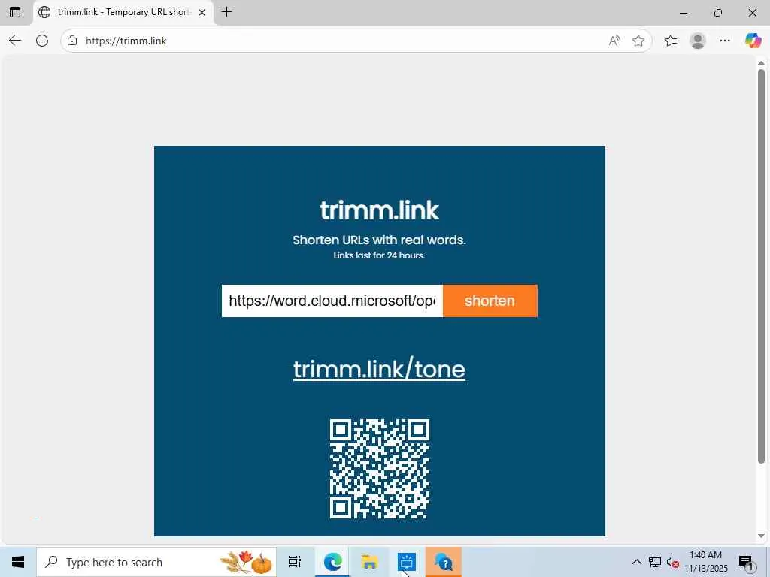Open the Favorites list icon
The width and height of the screenshot is (770, 577).
tap(671, 41)
